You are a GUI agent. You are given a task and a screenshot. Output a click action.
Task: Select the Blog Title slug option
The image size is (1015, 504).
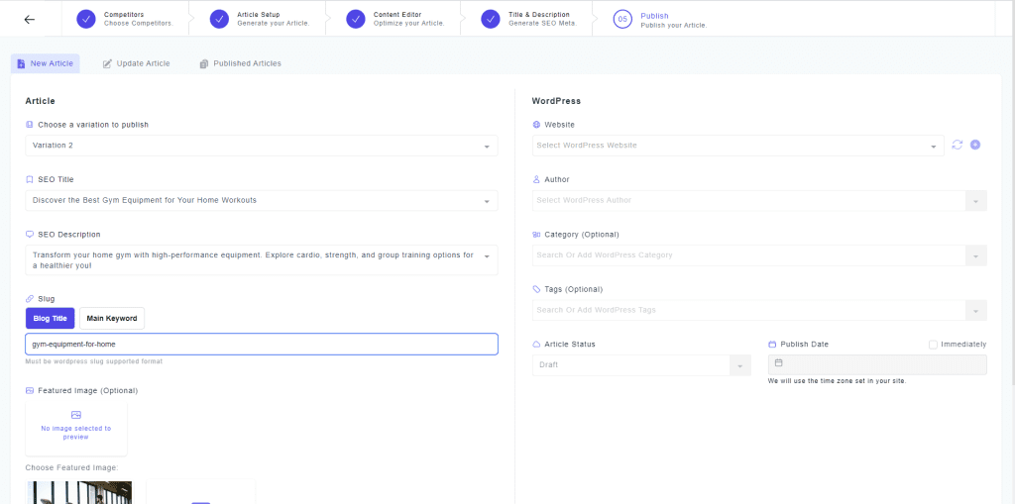tap(50, 318)
